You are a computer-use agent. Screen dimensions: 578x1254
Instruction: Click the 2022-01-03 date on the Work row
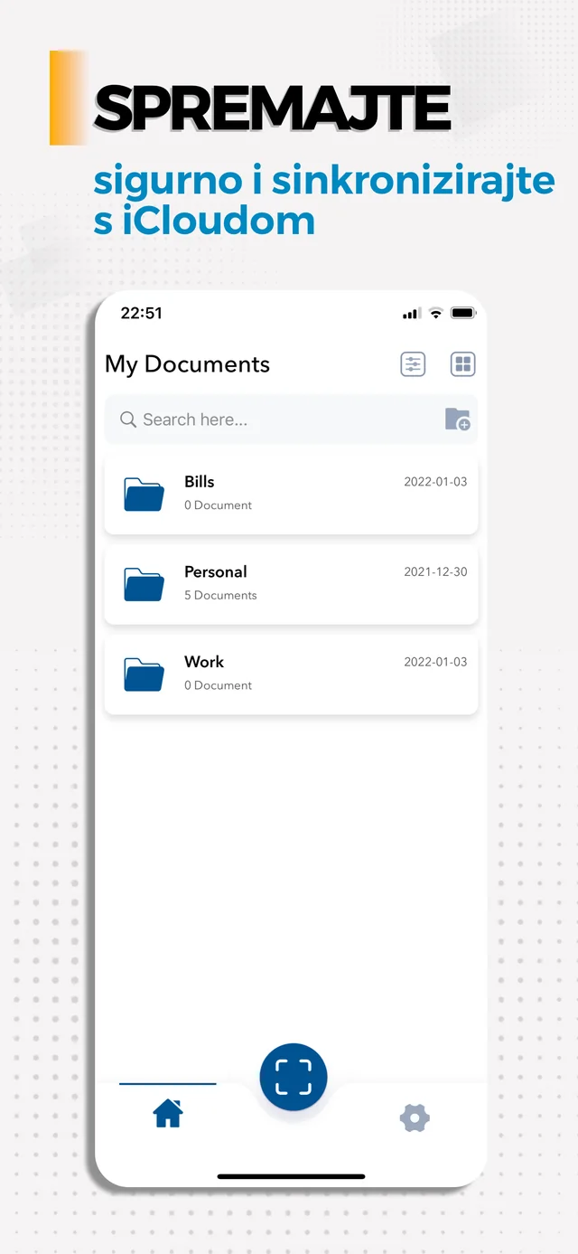point(435,662)
